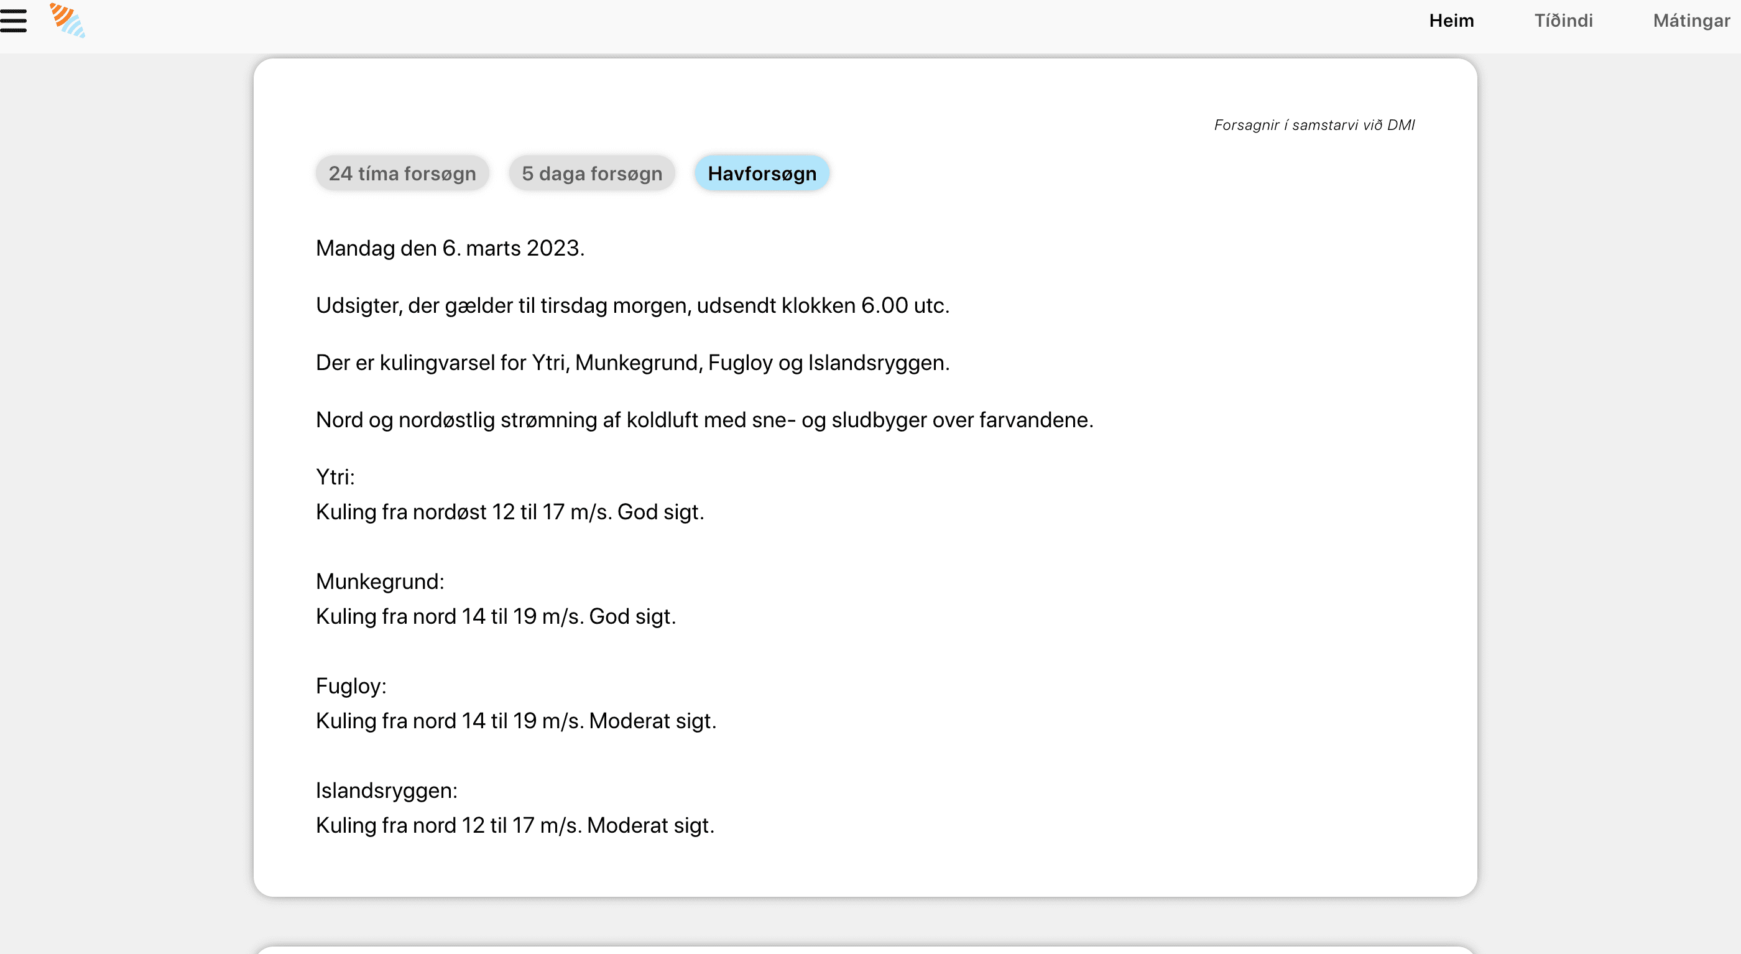Click the text 'Forsagnir í samstarvi við DMI'
Image resolution: width=1741 pixels, height=954 pixels.
[1314, 125]
